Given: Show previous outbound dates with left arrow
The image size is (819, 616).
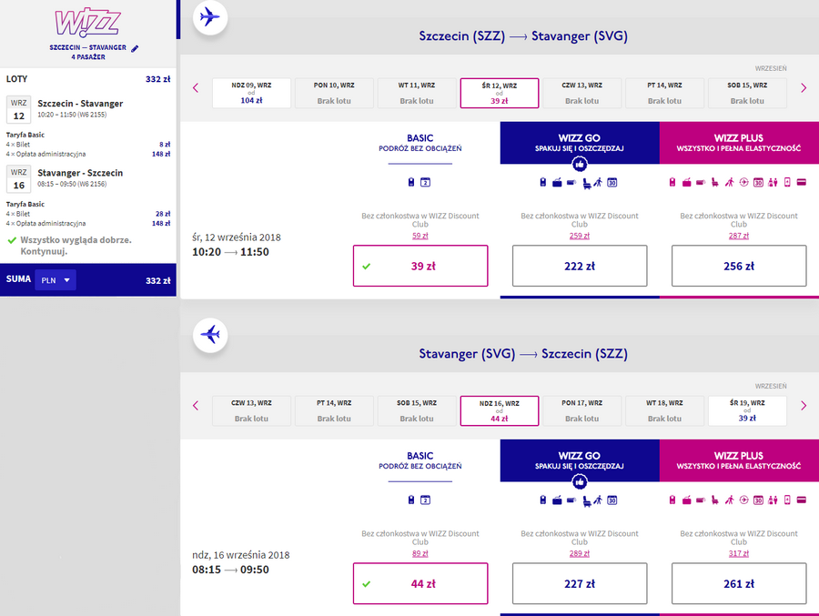Looking at the screenshot, I should (x=196, y=87).
